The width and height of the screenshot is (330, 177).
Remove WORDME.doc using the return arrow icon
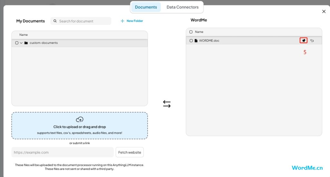coord(312,41)
